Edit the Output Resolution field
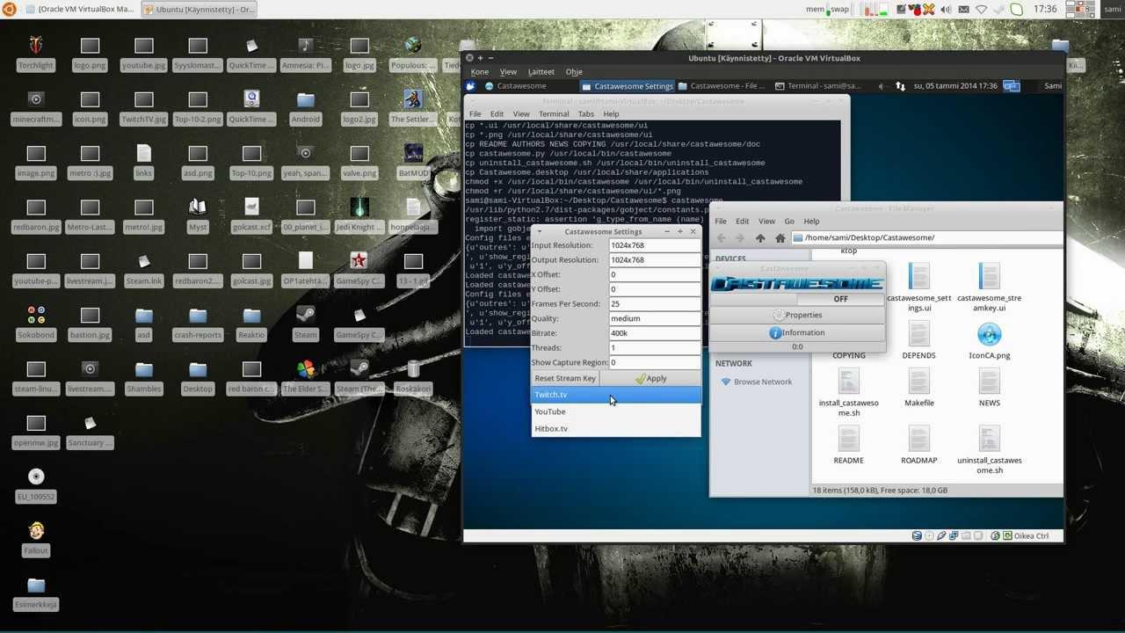The width and height of the screenshot is (1125, 633). point(655,260)
